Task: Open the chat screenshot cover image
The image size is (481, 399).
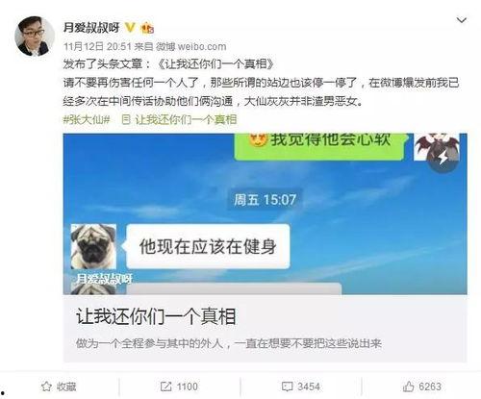Action: [x=265, y=213]
